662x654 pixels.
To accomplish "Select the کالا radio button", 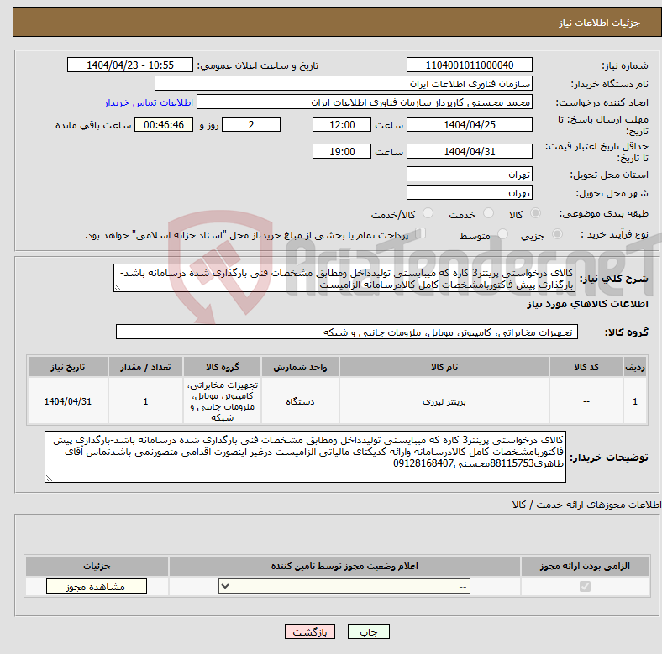I will point(535,213).
